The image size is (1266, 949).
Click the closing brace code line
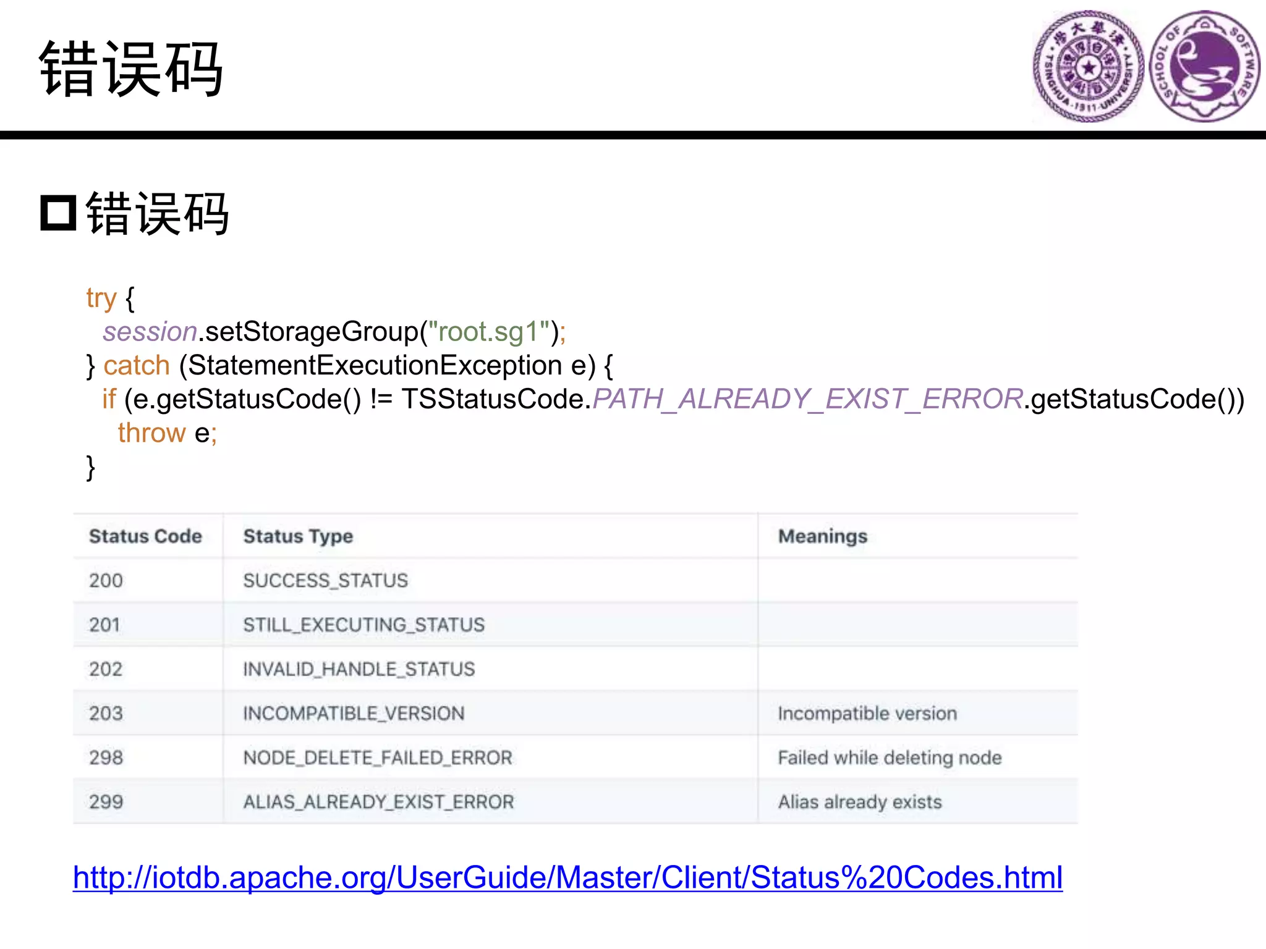(x=91, y=467)
